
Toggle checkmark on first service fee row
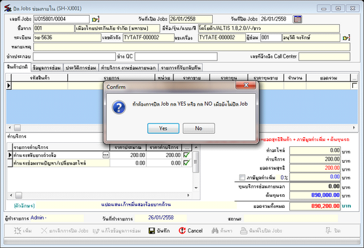[x=187, y=155]
